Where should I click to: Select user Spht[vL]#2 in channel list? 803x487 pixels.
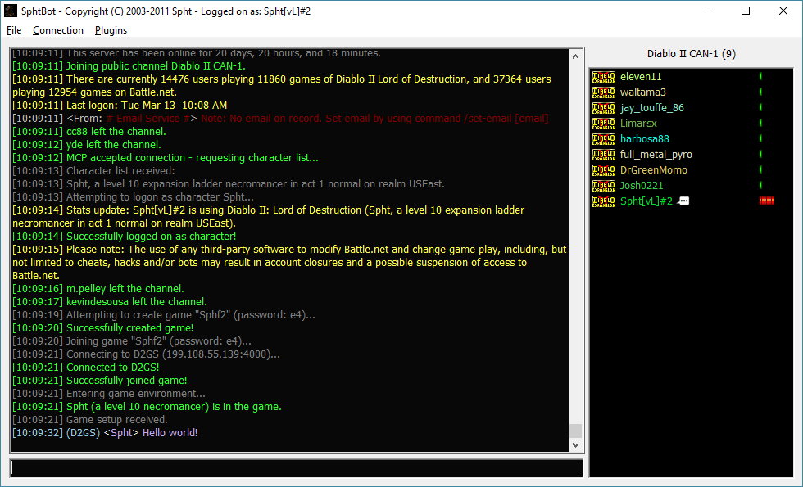[x=646, y=201]
